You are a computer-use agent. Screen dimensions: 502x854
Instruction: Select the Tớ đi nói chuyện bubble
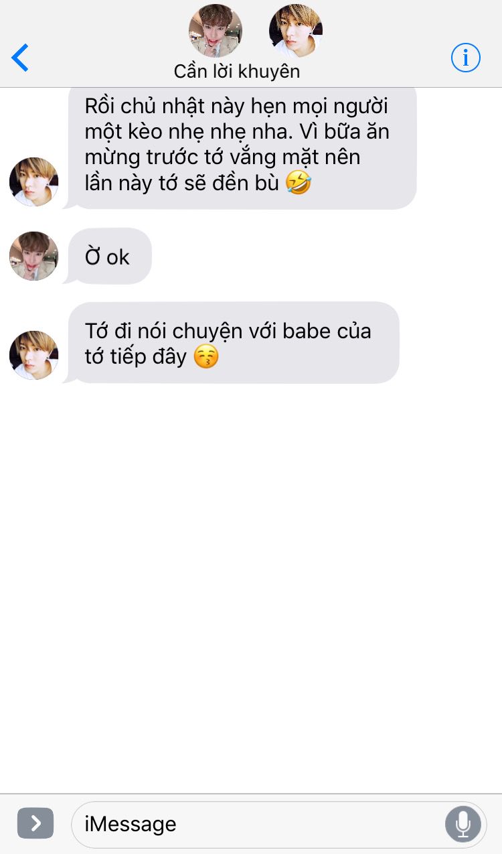click(x=234, y=343)
